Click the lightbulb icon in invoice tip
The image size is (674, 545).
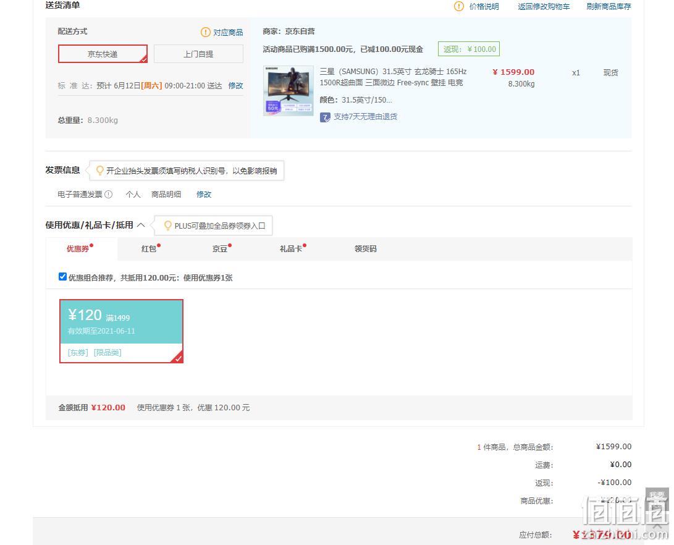(x=99, y=171)
